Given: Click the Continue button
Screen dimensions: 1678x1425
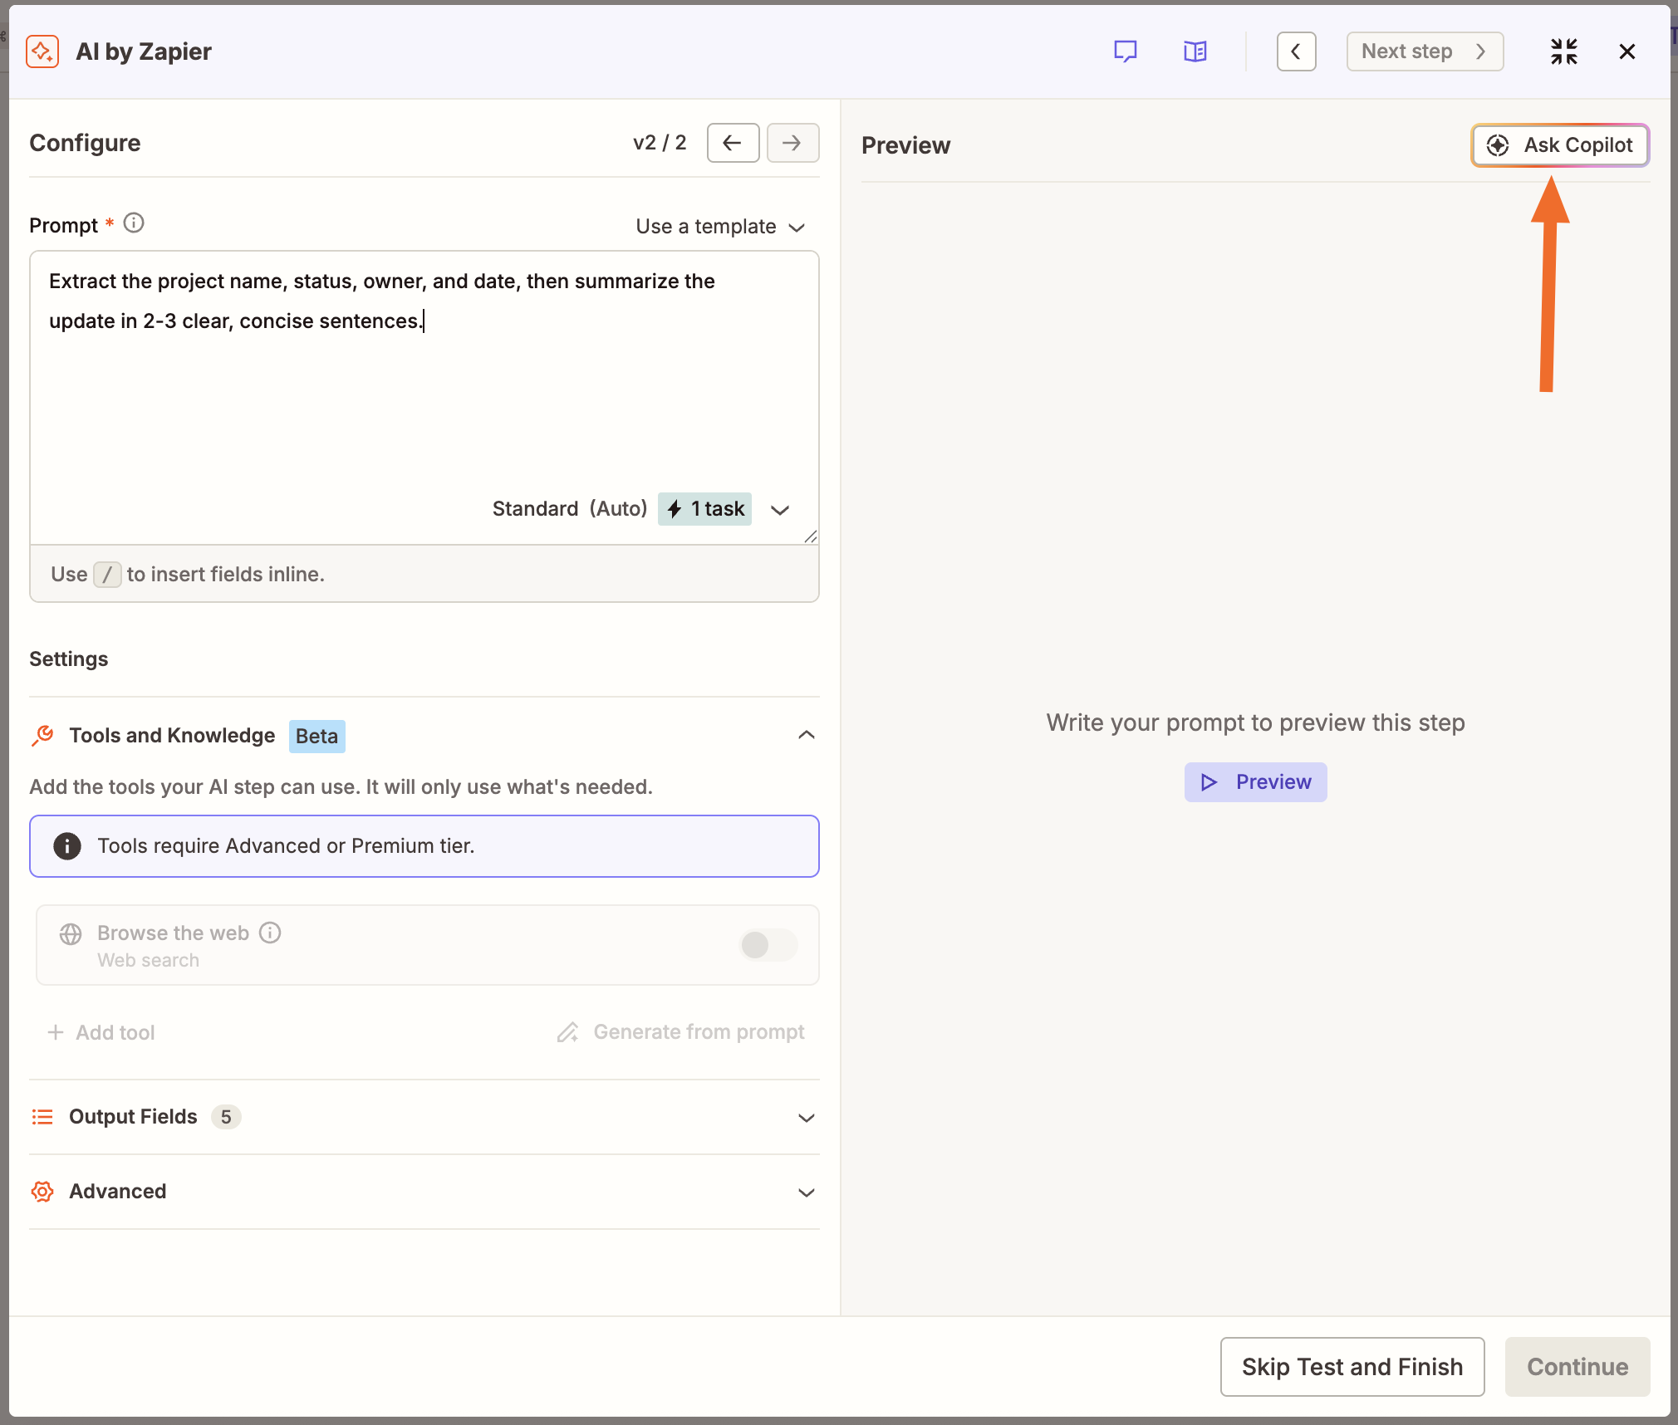Looking at the screenshot, I should [x=1577, y=1367].
